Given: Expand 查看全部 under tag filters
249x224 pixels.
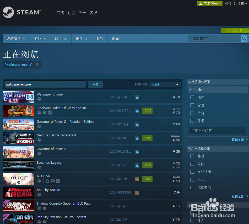Looking at the screenshot, I should pyautogui.click(x=240, y=140).
